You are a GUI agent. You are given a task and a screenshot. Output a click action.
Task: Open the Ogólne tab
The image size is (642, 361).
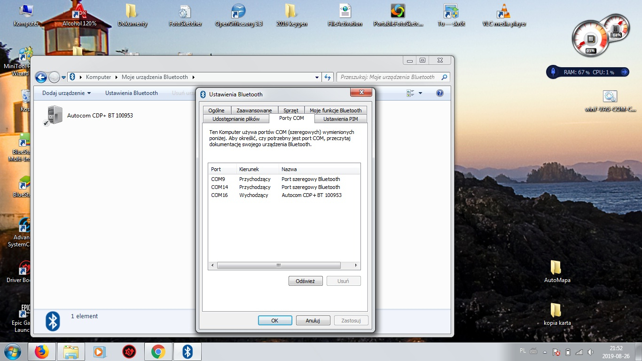(x=216, y=110)
